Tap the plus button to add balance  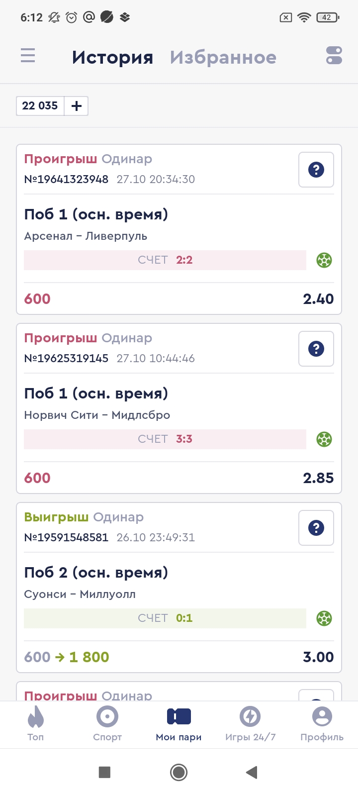click(x=77, y=106)
